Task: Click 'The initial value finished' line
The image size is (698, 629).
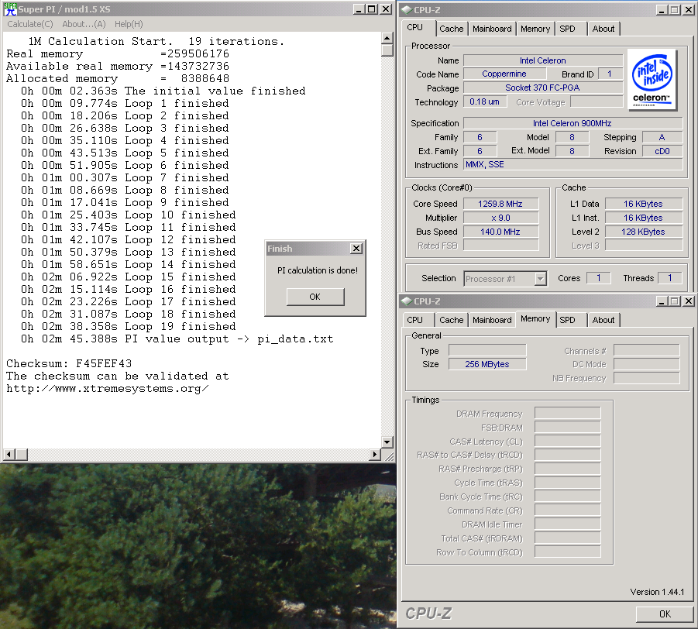Action: point(163,91)
